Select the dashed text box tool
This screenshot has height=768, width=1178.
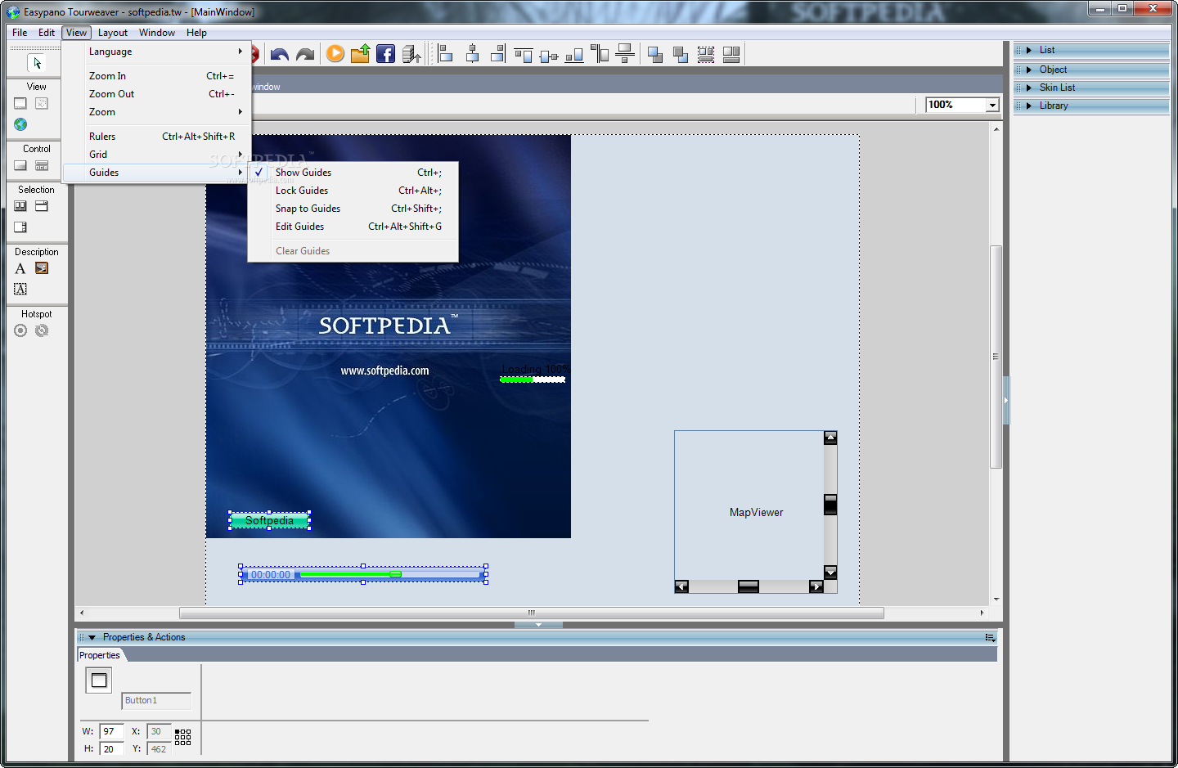pyautogui.click(x=20, y=289)
